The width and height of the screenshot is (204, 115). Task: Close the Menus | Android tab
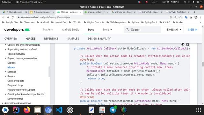(81, 12)
